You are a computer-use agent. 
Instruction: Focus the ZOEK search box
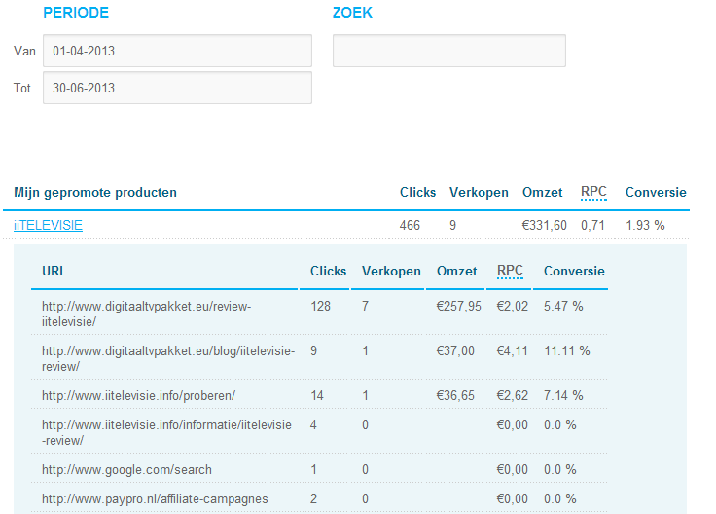448,51
